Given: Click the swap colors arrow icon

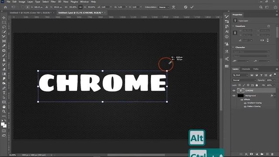Looking at the screenshot, I should 5,121.
